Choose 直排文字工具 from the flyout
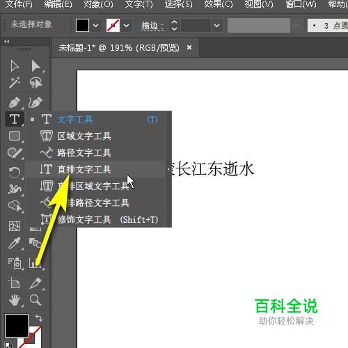The width and height of the screenshot is (348, 348). click(96, 169)
